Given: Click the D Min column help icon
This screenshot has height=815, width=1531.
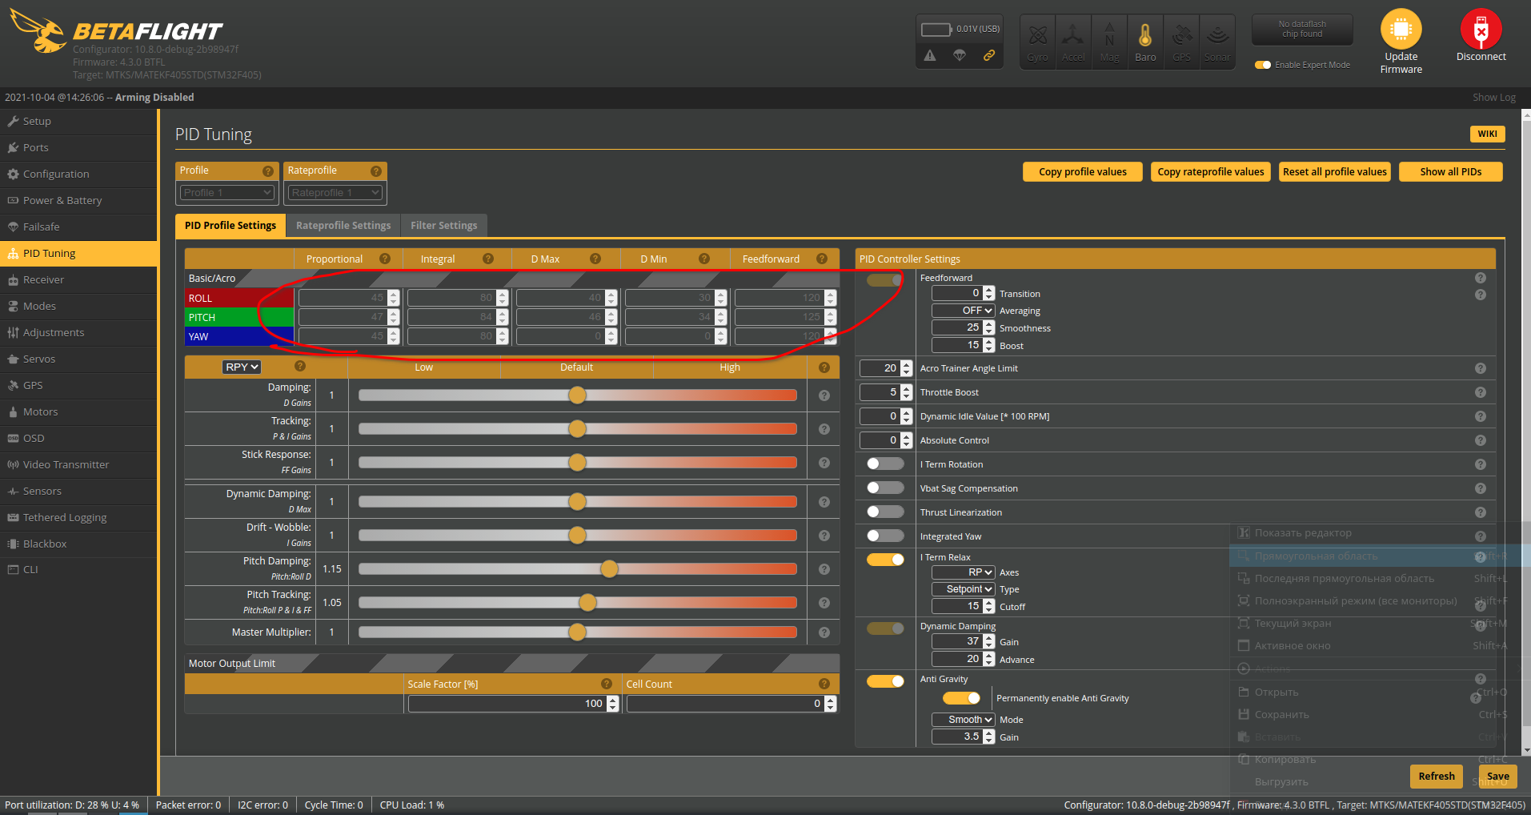Looking at the screenshot, I should pyautogui.click(x=704, y=259).
